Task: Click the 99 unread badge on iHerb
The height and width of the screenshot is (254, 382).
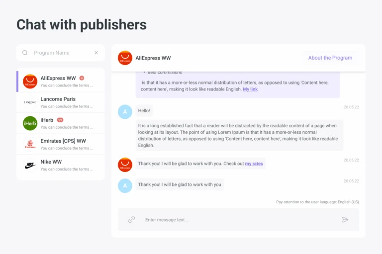Action: pos(60,120)
